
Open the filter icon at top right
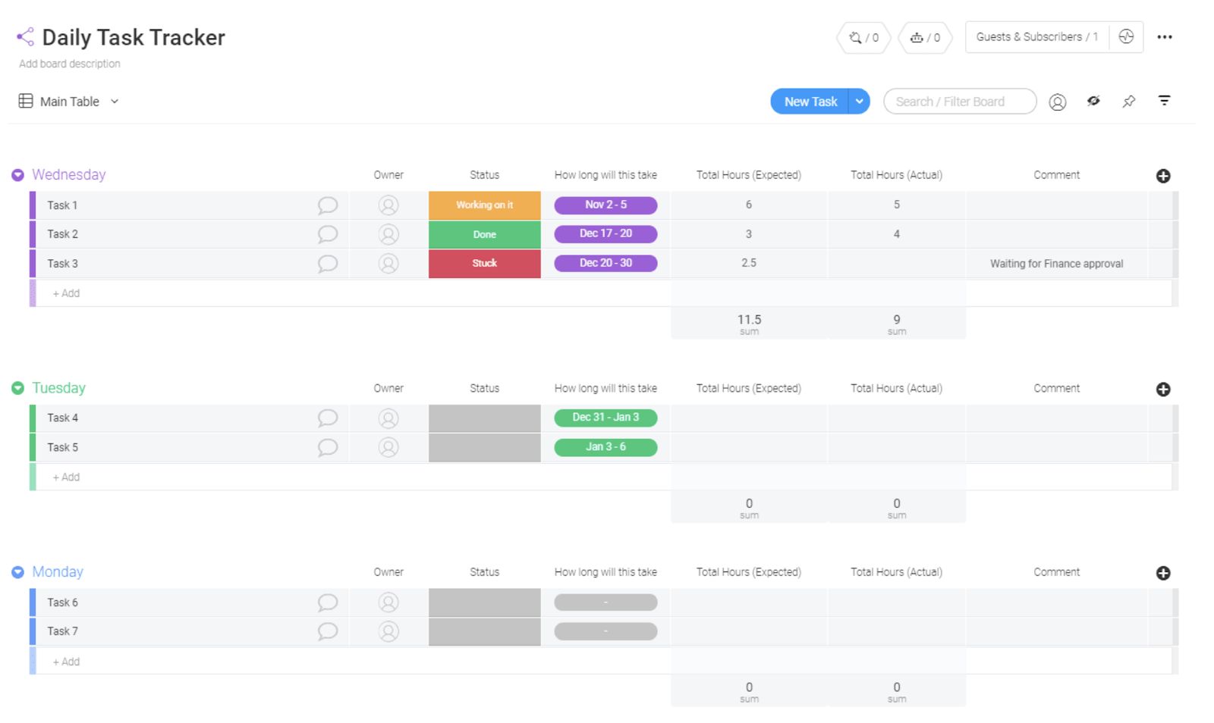(1164, 101)
